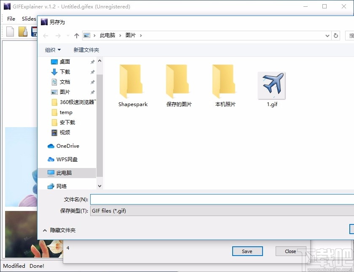
Task: Click the Save button
Action: (x=247, y=251)
